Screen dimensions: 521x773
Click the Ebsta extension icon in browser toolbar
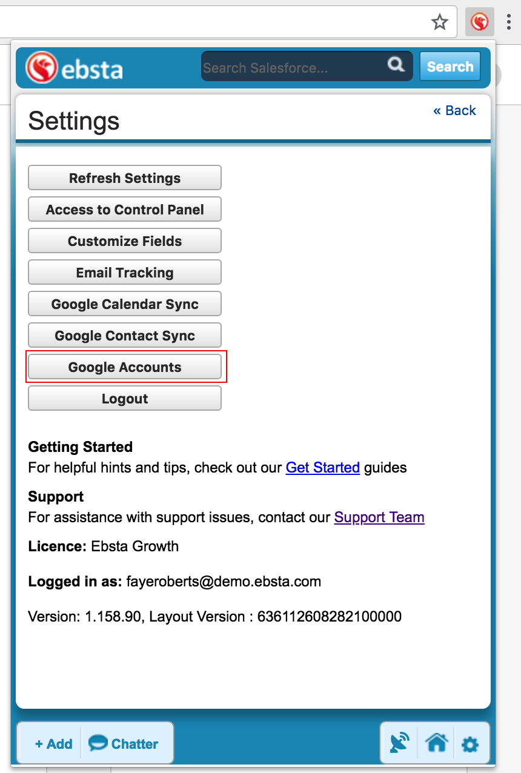tap(479, 23)
